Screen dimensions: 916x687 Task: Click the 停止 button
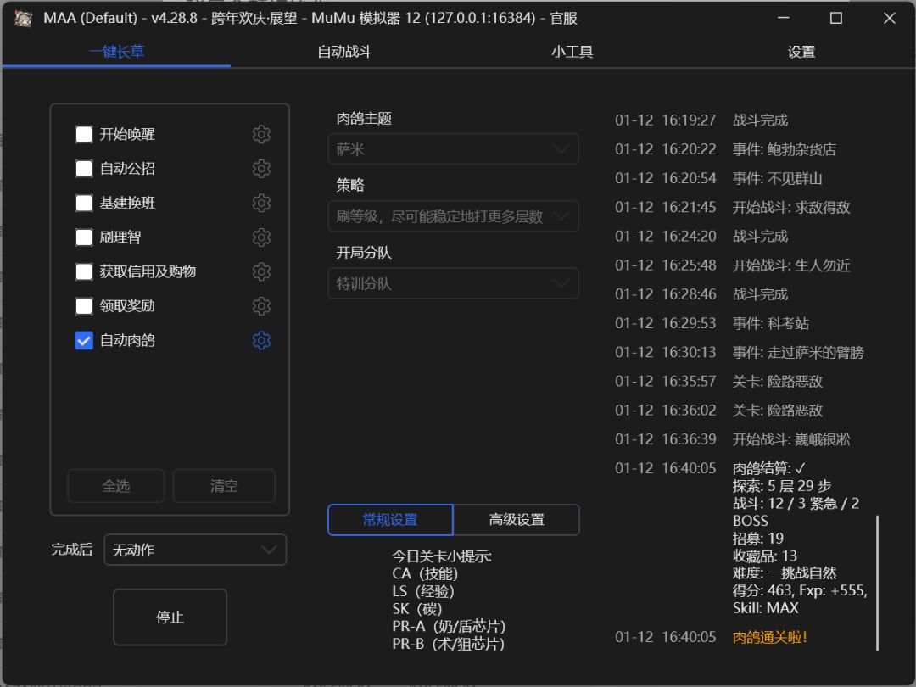170,617
